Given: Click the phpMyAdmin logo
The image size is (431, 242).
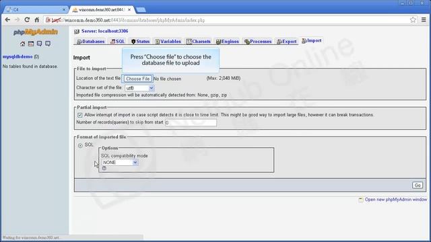Looking at the screenshot, I should point(36,32).
